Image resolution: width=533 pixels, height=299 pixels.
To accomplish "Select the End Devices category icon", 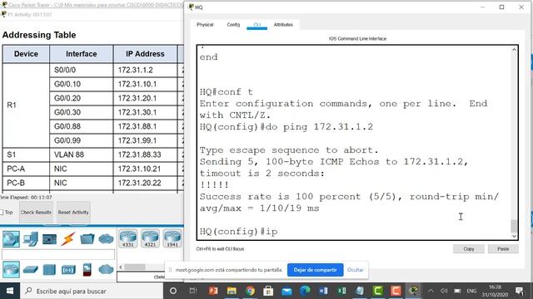I will (x=31, y=239).
